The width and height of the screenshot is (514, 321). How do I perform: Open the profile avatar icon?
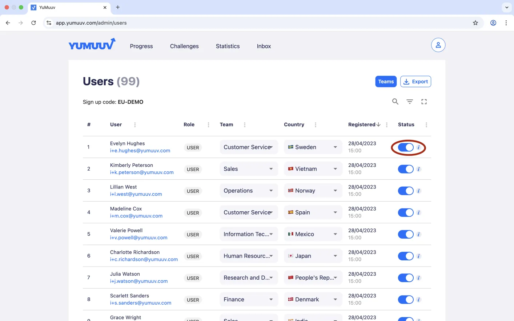point(438,45)
